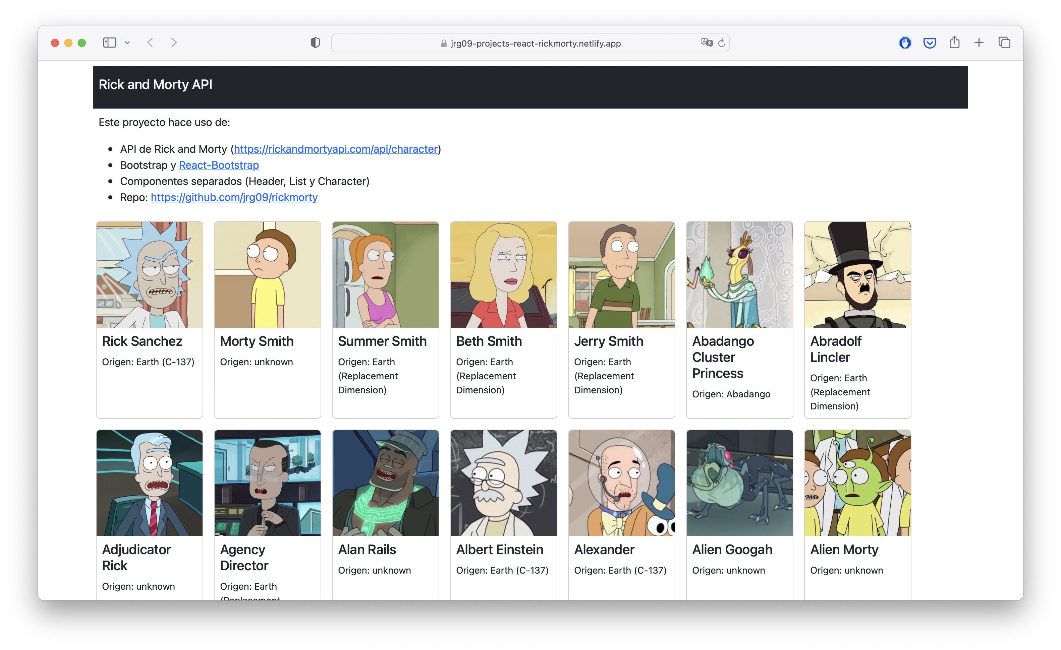Minimize window with yellow button
Screen dimensions: 1061x650
tap(68, 43)
